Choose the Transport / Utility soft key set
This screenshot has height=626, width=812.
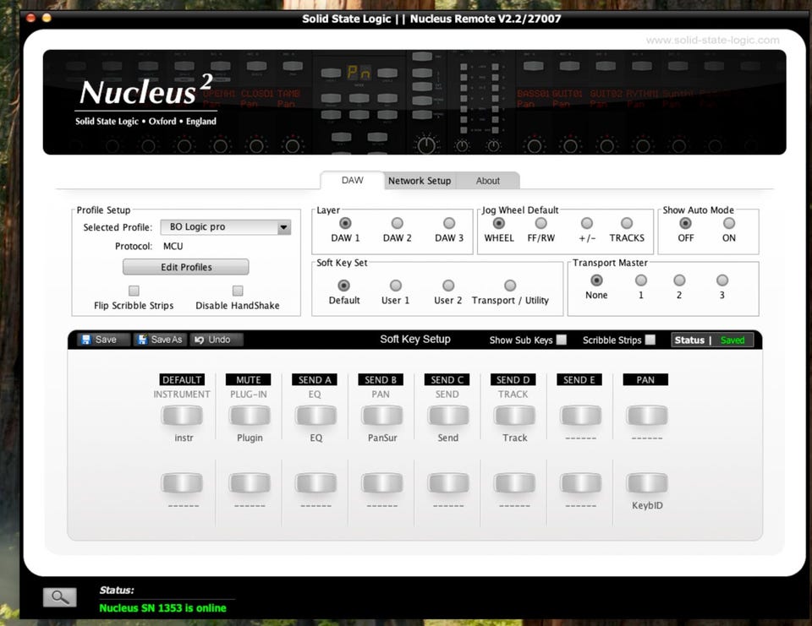[510, 286]
